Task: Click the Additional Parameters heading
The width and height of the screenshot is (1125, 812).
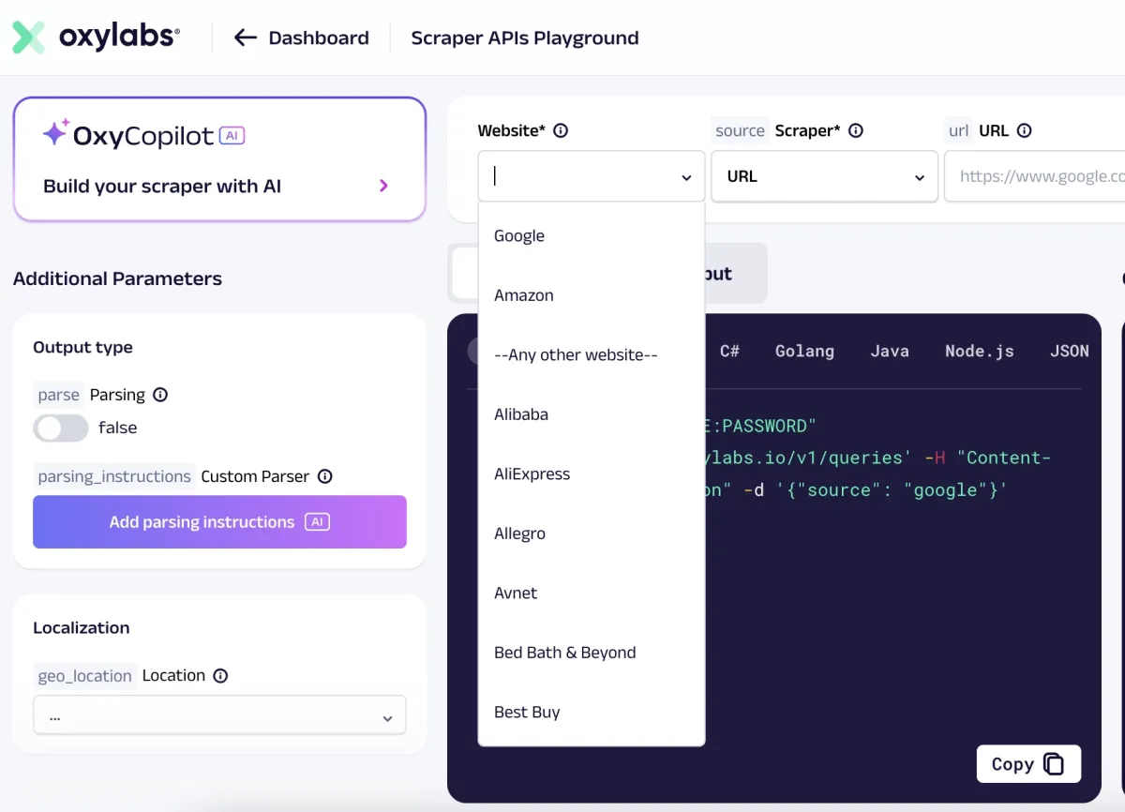Action: [x=117, y=278]
